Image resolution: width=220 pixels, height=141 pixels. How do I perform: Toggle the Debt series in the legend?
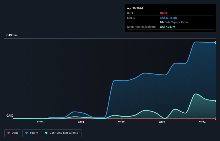click(13, 133)
